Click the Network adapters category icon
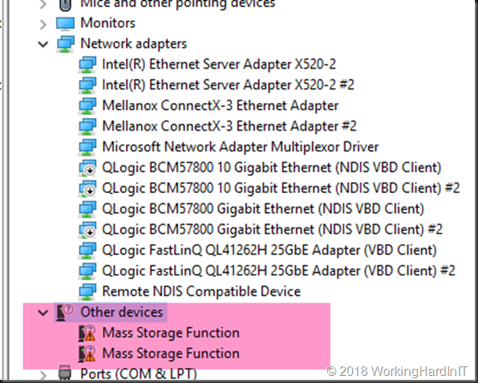 click(65, 44)
